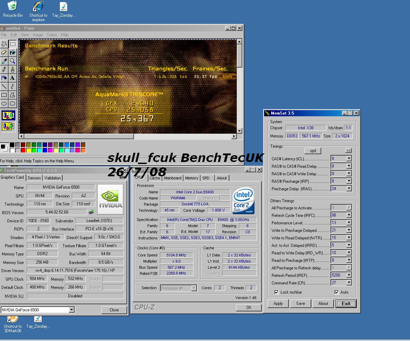Image resolution: width=410 pixels, height=341 pixels.
Task: Click the spd button in MemSet
Action: coord(313,150)
